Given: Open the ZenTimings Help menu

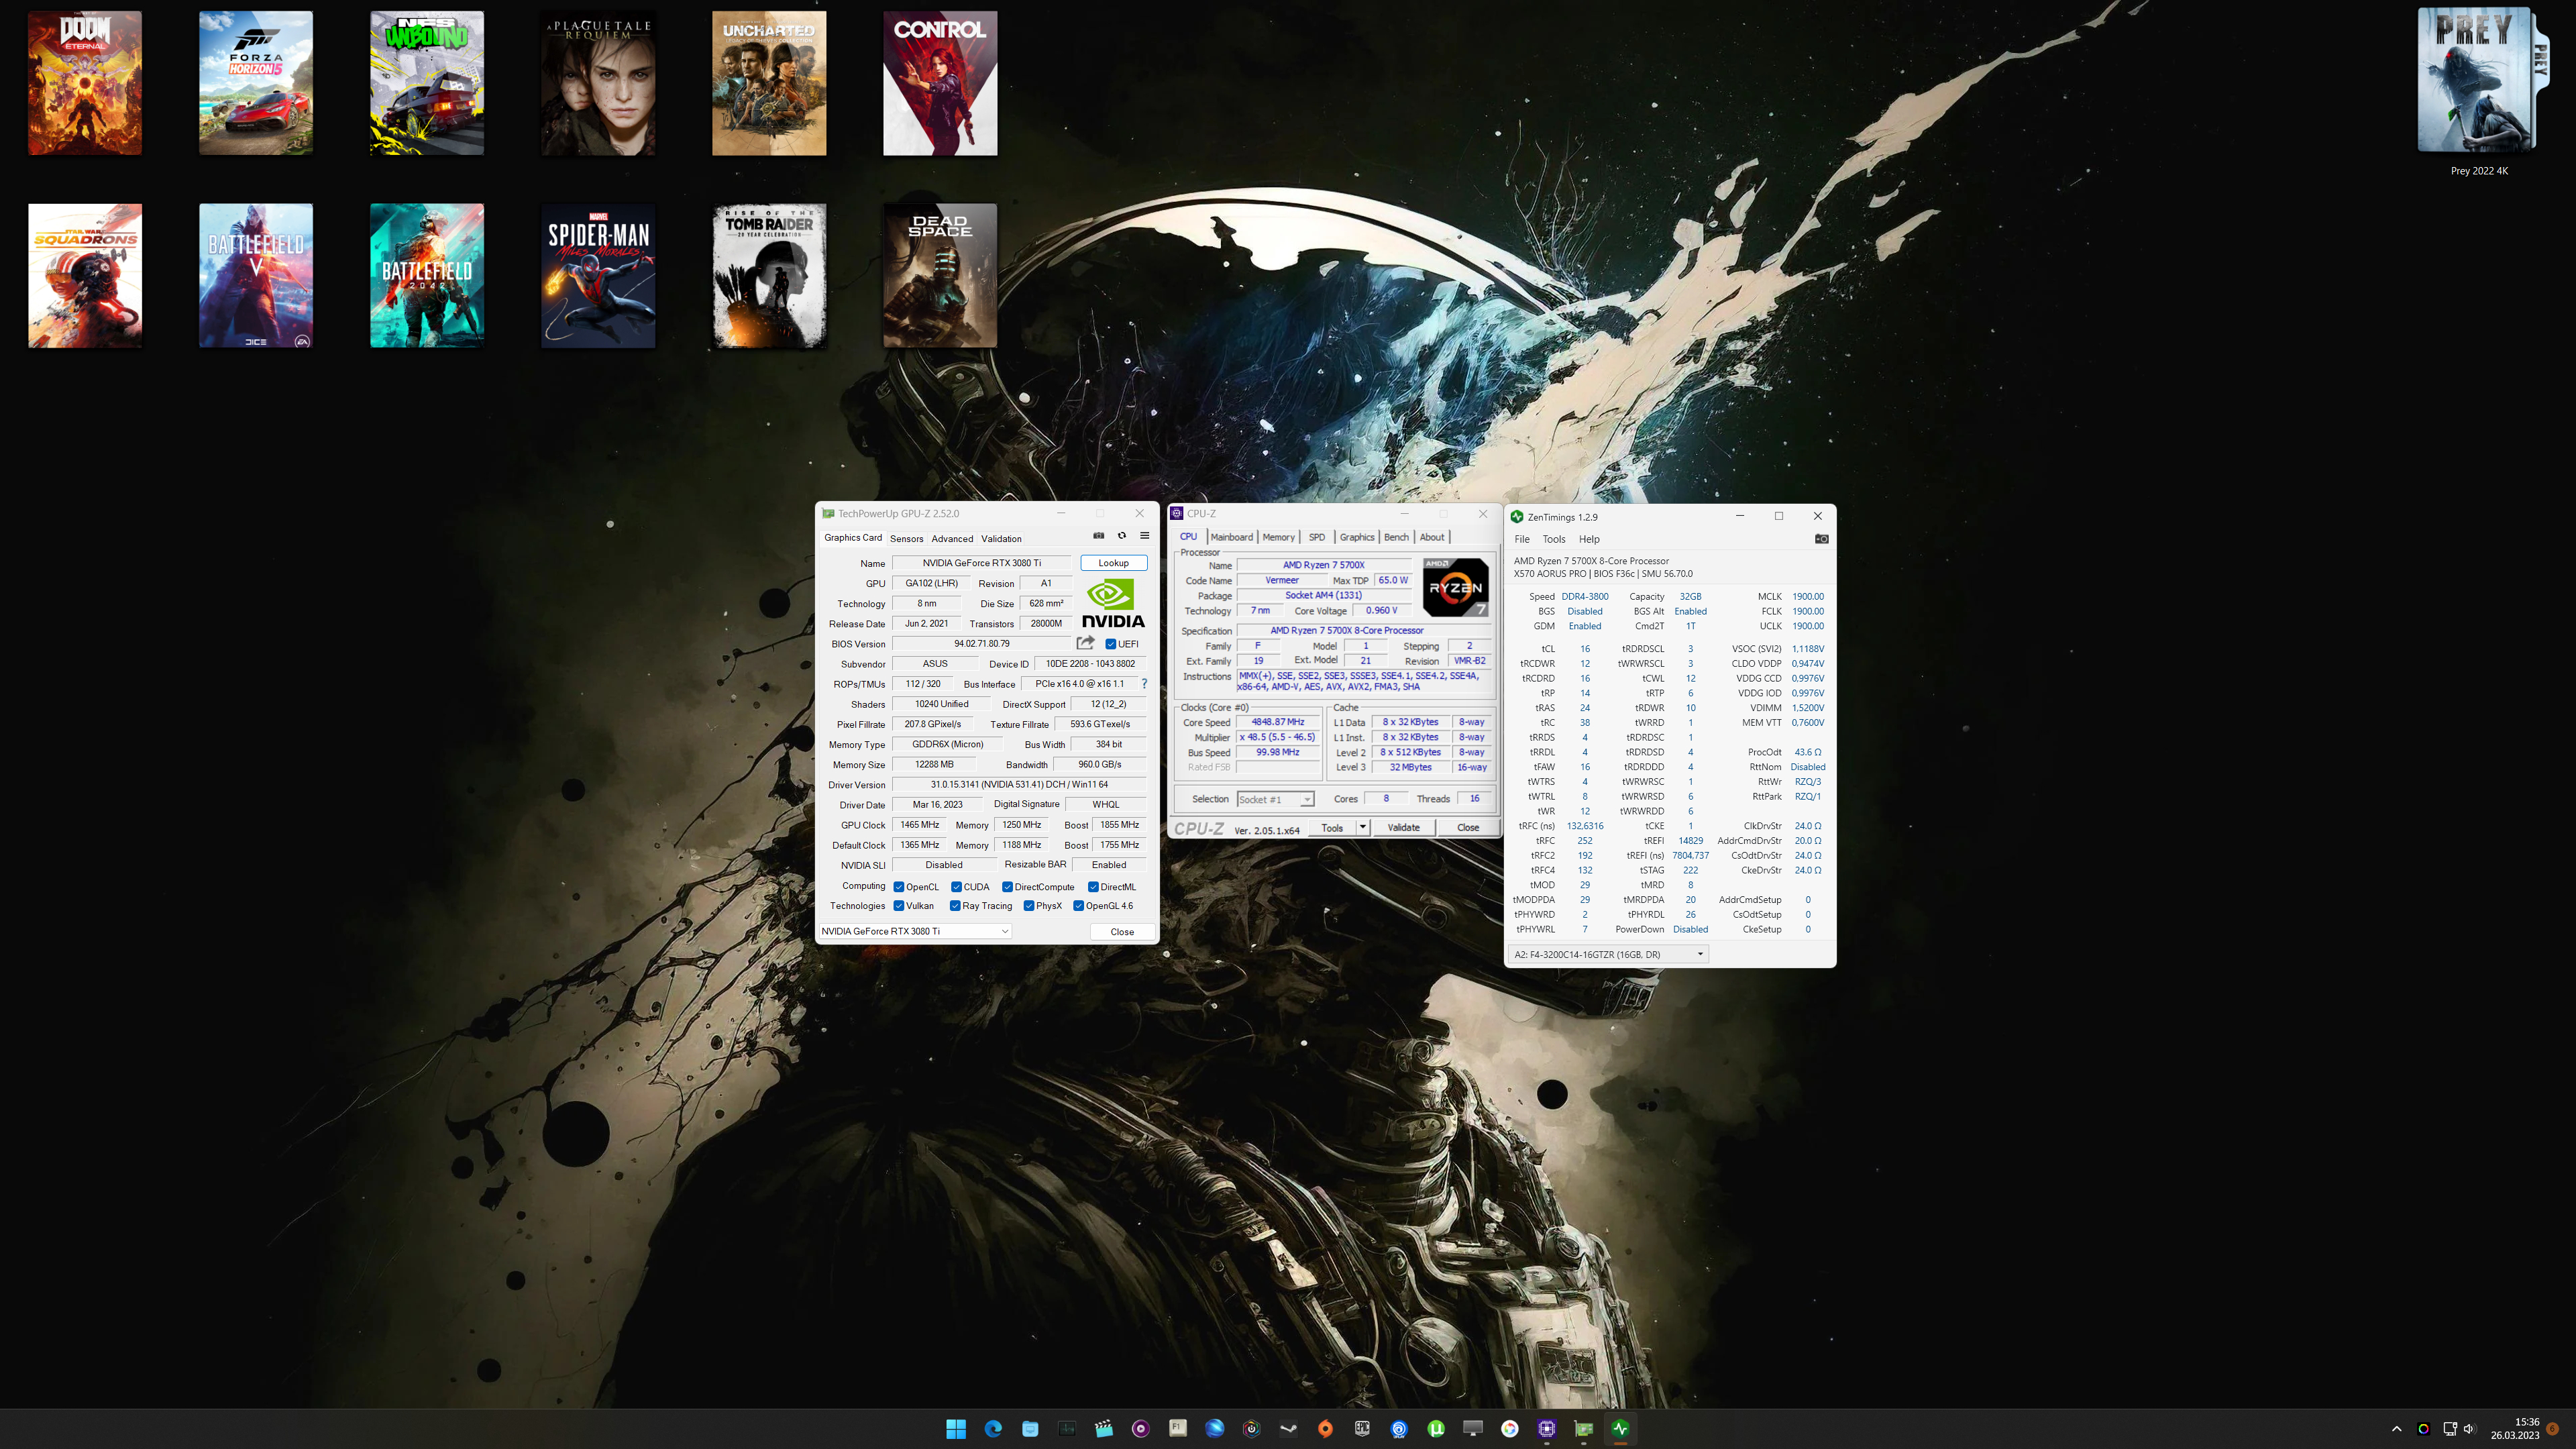Looking at the screenshot, I should [x=1589, y=539].
